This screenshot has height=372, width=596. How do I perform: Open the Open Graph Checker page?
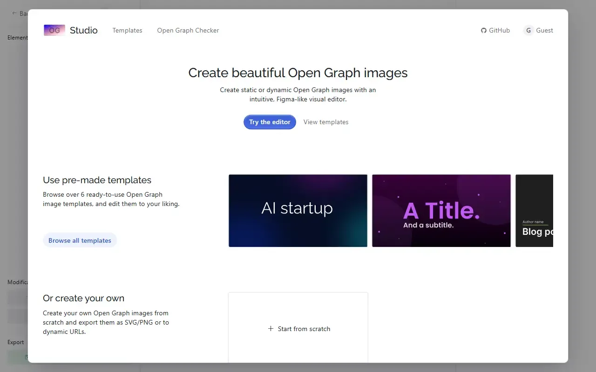(x=188, y=30)
